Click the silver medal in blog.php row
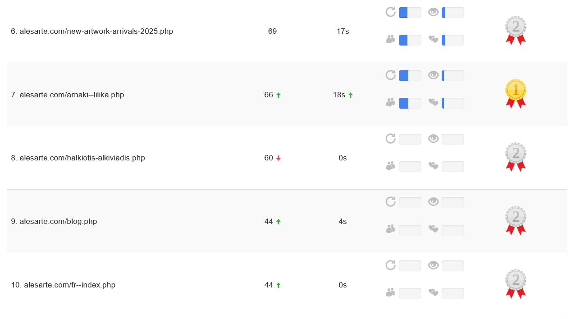Screen dimensions: 576x319 (516, 220)
